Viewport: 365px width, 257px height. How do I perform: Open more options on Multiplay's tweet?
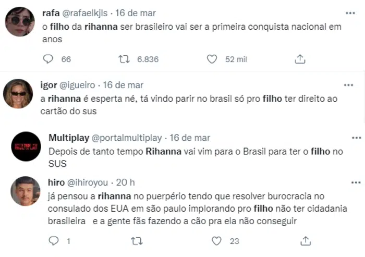(x=357, y=138)
